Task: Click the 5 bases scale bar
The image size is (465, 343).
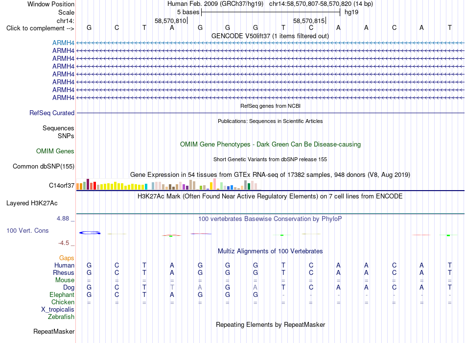Action: [271, 12]
